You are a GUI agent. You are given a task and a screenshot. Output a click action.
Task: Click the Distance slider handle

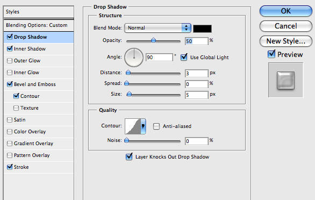tap(128, 73)
